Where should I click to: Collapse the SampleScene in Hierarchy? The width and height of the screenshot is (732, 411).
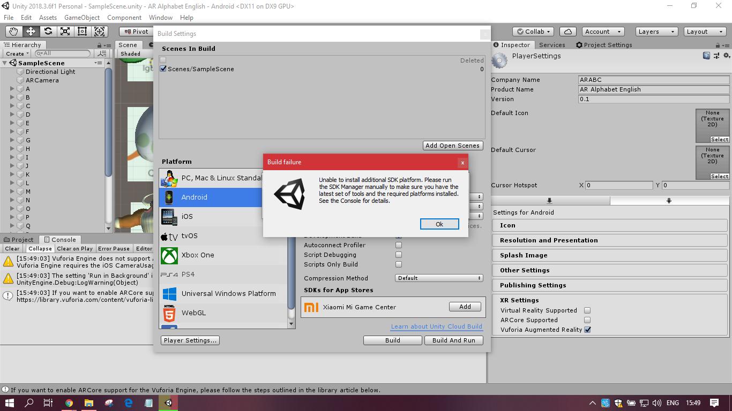(5, 63)
